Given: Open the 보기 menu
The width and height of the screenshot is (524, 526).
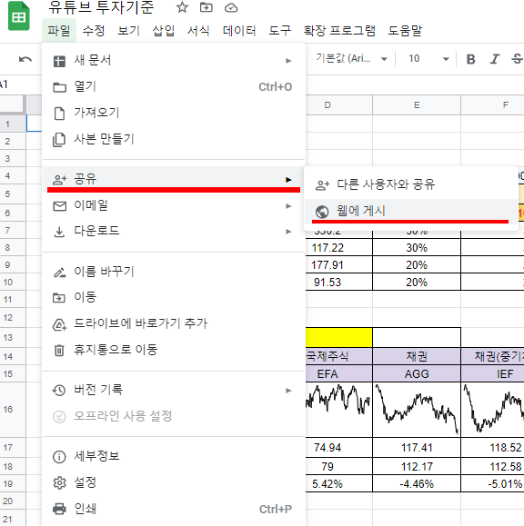Looking at the screenshot, I should (128, 31).
